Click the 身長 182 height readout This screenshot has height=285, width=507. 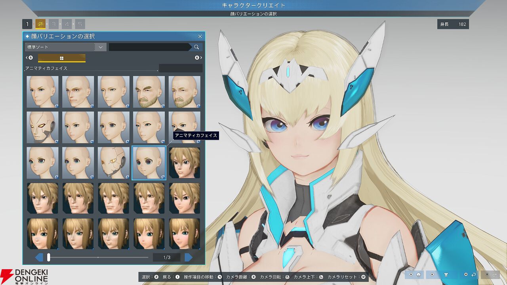(x=453, y=24)
